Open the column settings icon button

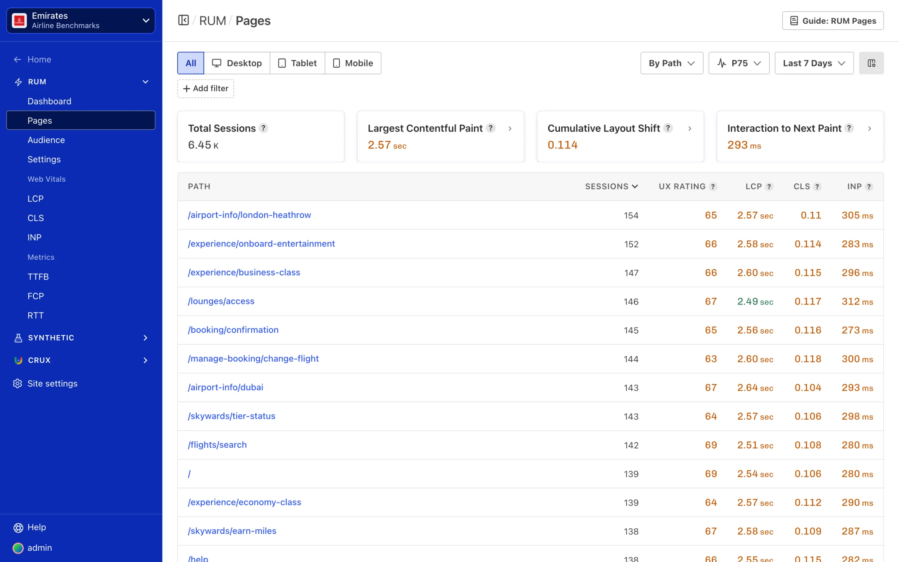point(871,63)
